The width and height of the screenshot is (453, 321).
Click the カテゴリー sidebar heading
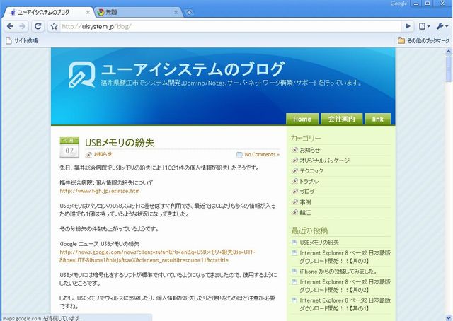tap(306, 139)
